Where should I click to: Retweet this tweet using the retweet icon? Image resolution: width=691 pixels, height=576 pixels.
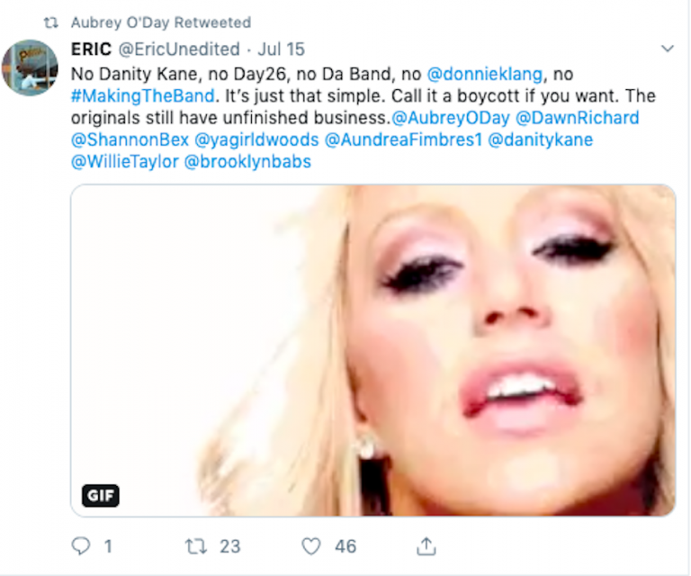(194, 546)
